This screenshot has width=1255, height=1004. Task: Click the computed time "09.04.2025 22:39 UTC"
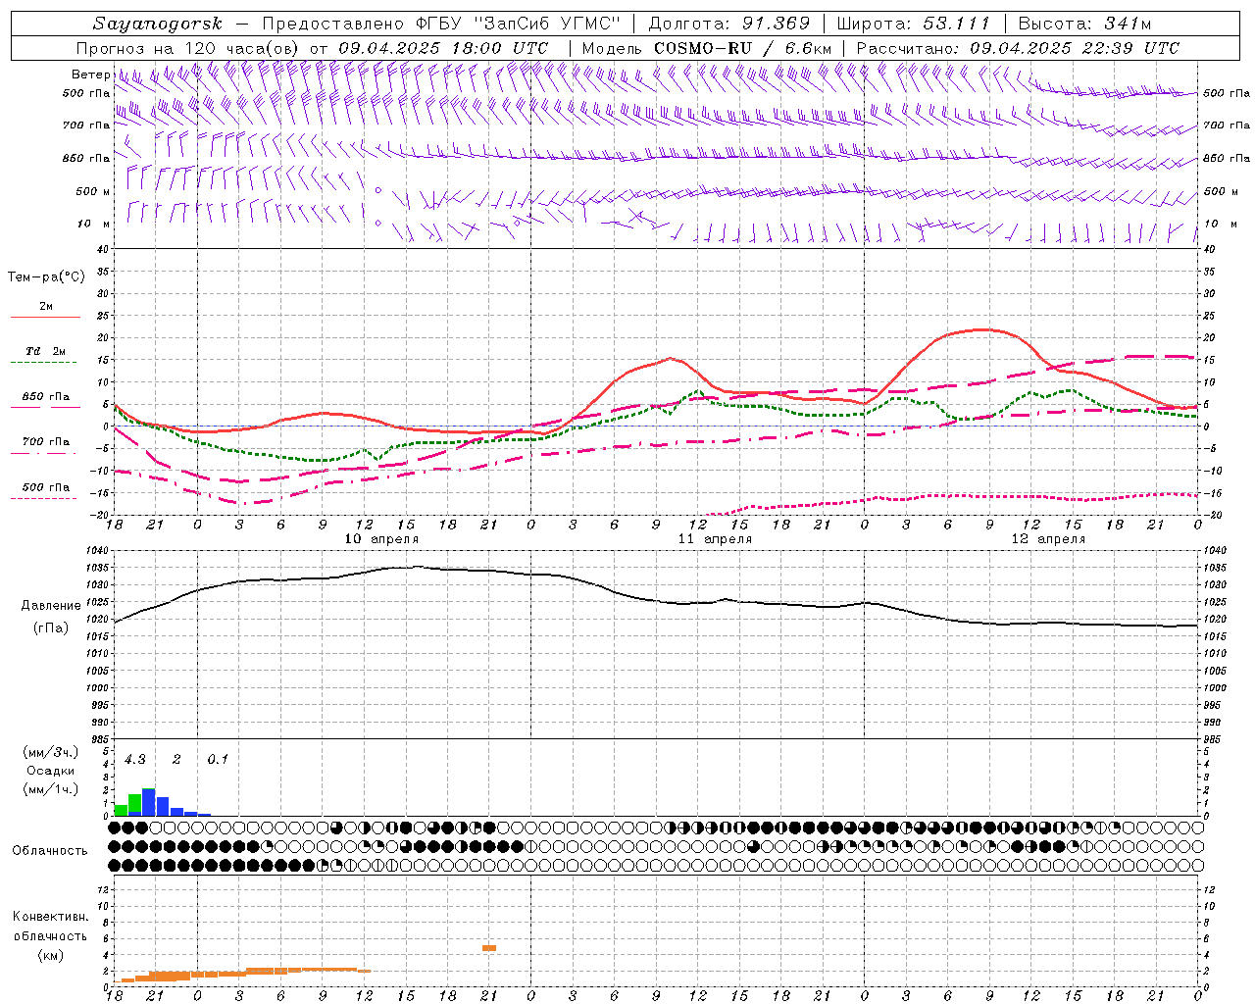[1075, 48]
